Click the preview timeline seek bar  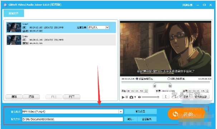[165, 82]
